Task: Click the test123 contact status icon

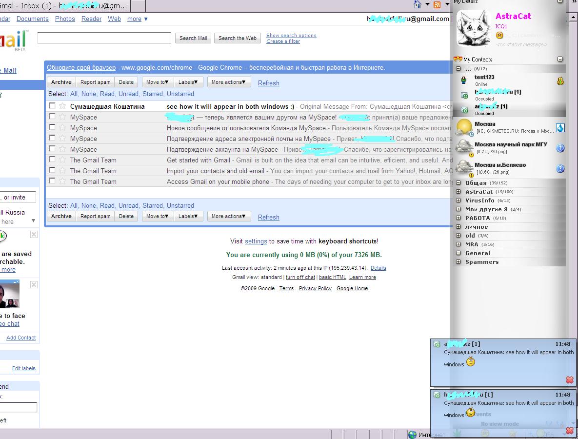Action: pos(464,80)
